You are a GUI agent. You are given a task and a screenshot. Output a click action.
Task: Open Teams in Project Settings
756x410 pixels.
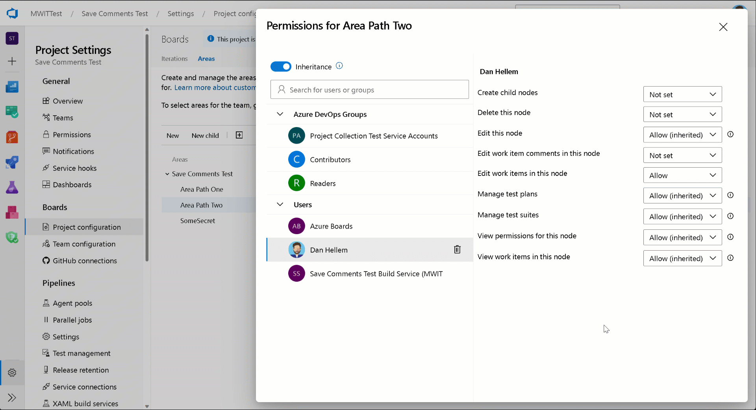pos(63,118)
